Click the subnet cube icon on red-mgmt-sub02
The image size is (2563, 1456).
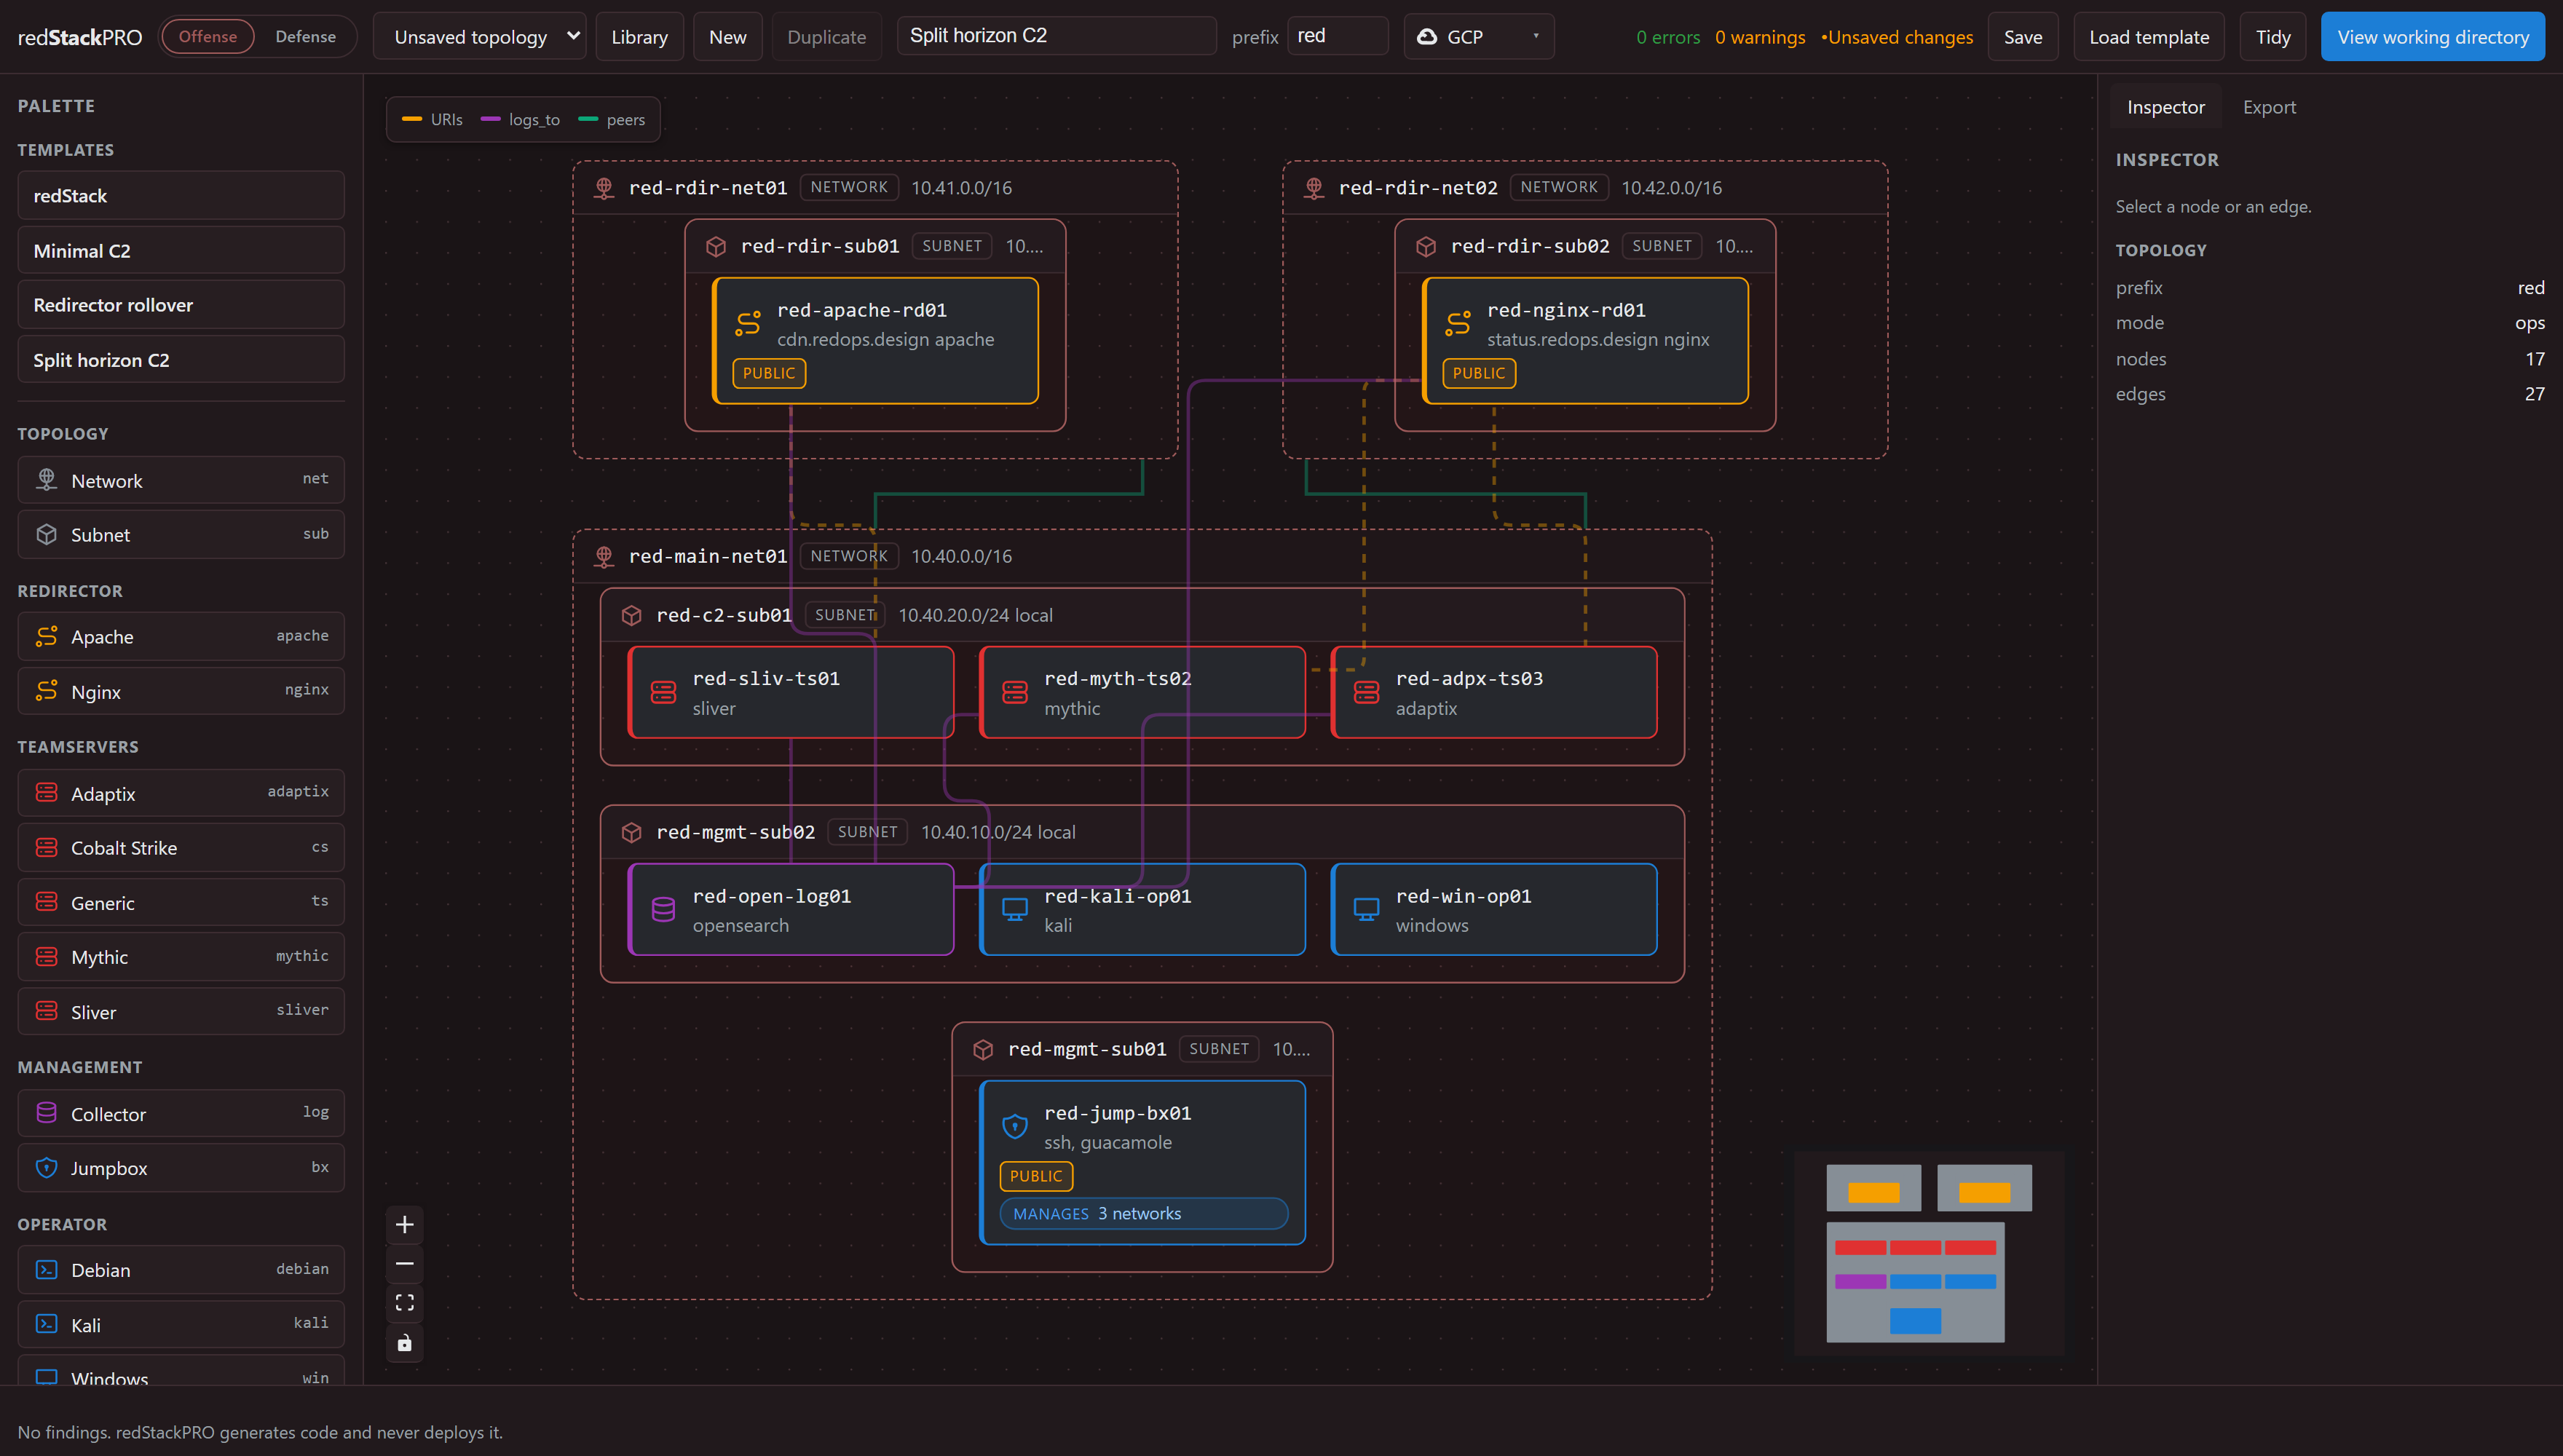(631, 832)
